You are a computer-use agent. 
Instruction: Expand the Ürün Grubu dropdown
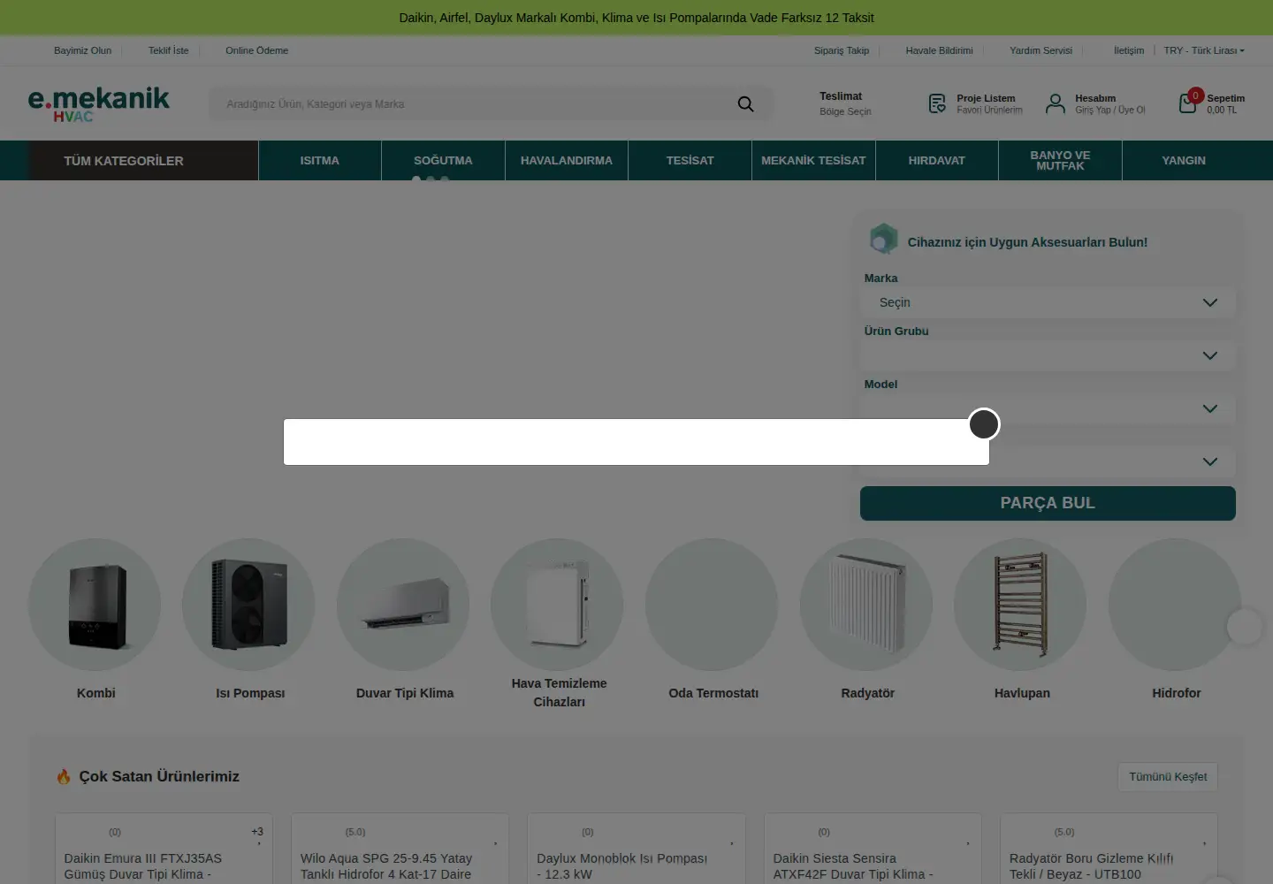[1048, 355]
